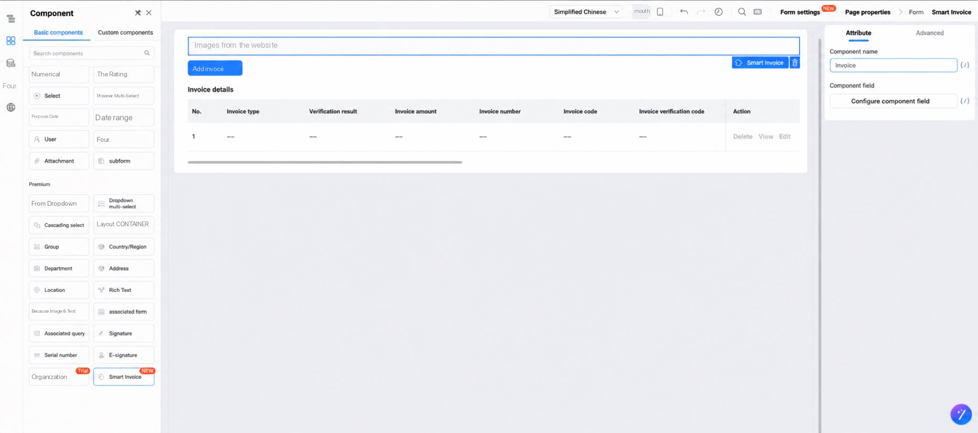
Task: Open the version history clock icon
Action: coord(718,12)
